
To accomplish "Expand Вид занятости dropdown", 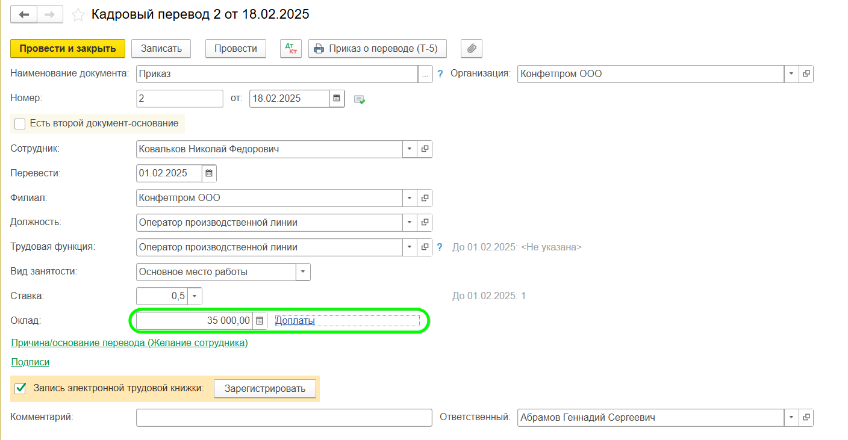I will (303, 272).
